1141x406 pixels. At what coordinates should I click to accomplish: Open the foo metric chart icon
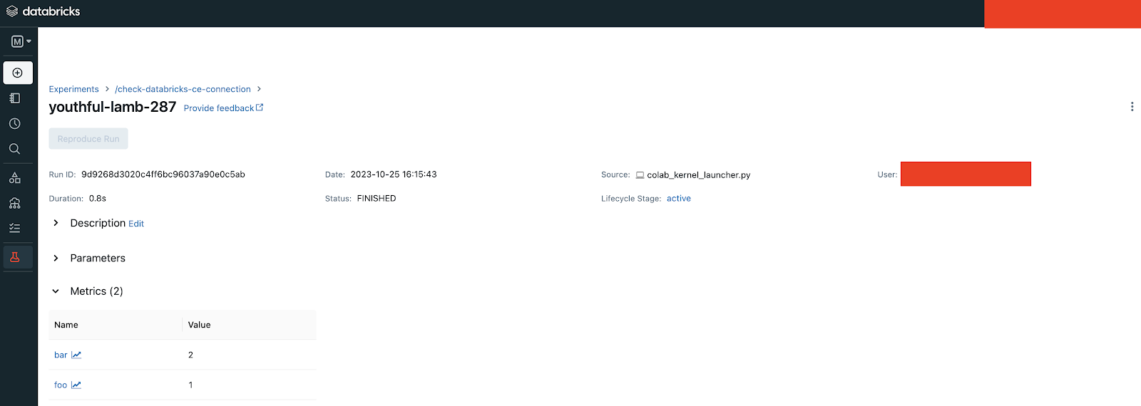[76, 385]
